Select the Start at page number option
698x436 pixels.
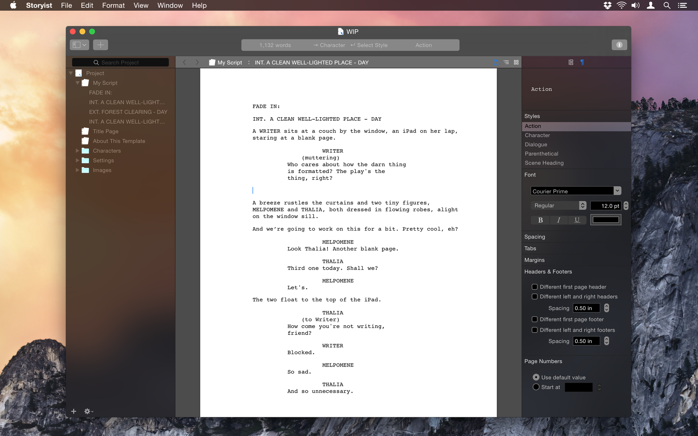(535, 387)
